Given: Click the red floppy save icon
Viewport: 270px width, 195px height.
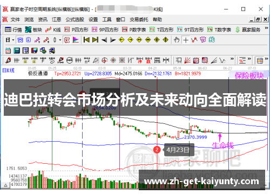Looking at the screenshot, I should pos(34,51).
